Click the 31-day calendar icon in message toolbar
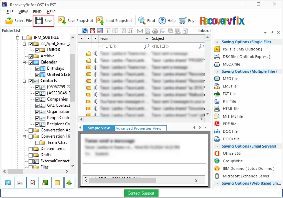 click(130, 31)
